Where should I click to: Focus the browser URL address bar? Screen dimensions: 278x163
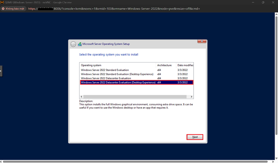click(x=114, y=9)
